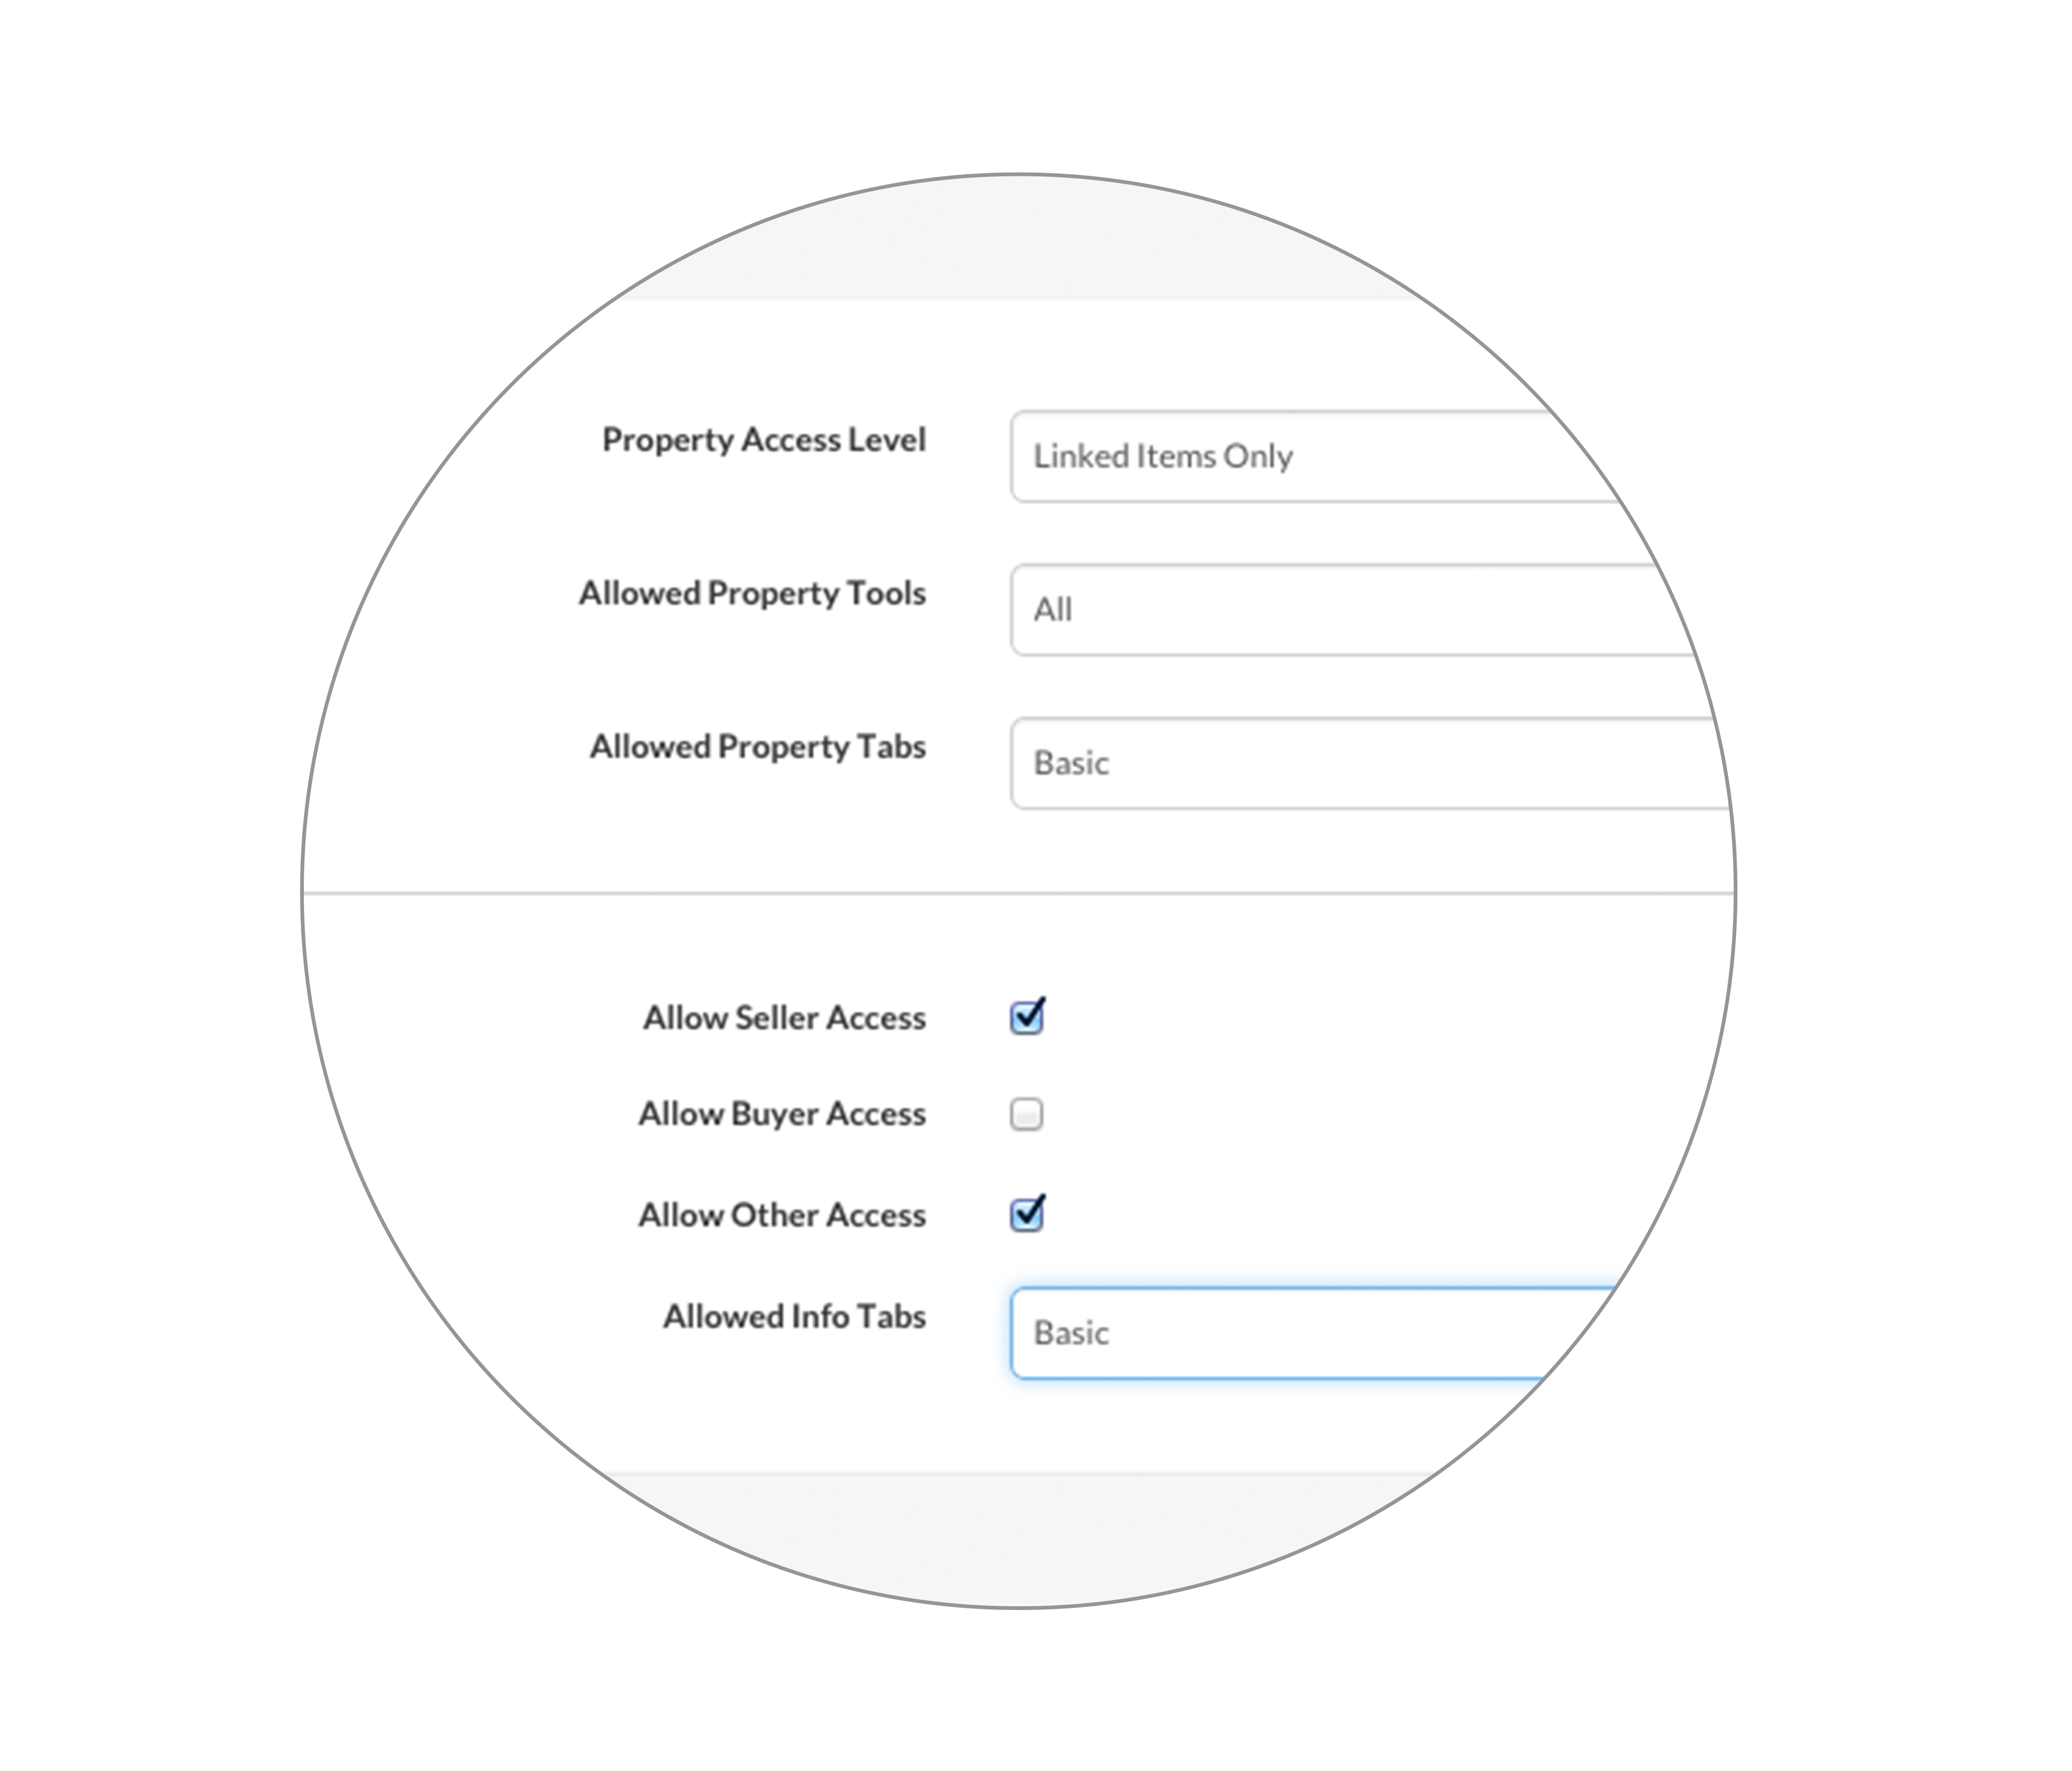
Task: Click the Allowed Info Tabs label
Action: pyautogui.click(x=795, y=1316)
